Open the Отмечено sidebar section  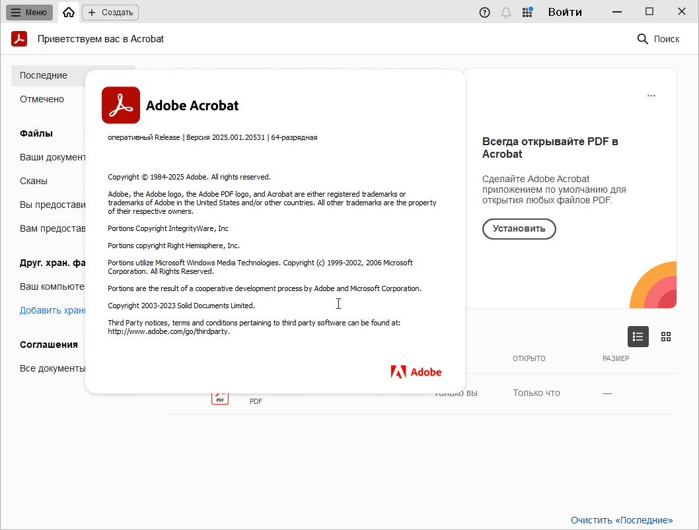point(42,99)
